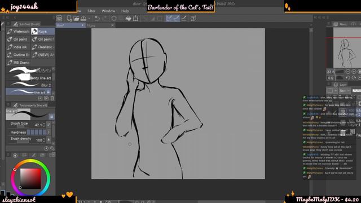Open the Tool property palette menu icon

tap(8, 105)
